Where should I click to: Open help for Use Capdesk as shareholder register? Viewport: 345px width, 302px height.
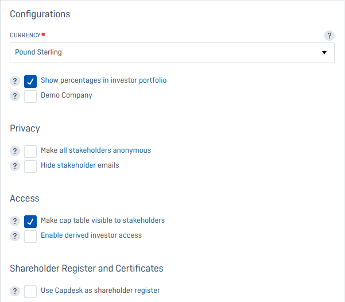15,291
